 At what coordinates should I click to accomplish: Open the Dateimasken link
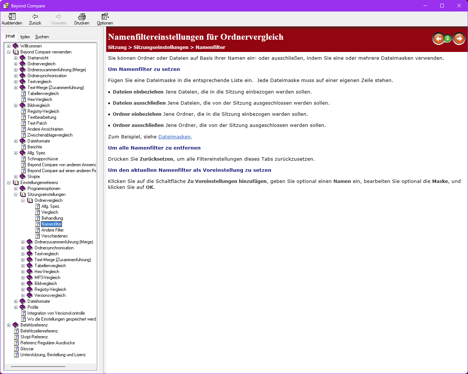[x=174, y=137]
